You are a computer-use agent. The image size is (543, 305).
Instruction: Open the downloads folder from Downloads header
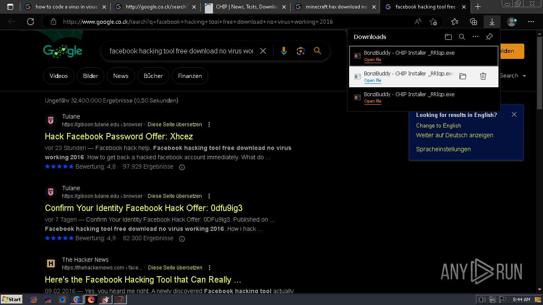tap(448, 37)
